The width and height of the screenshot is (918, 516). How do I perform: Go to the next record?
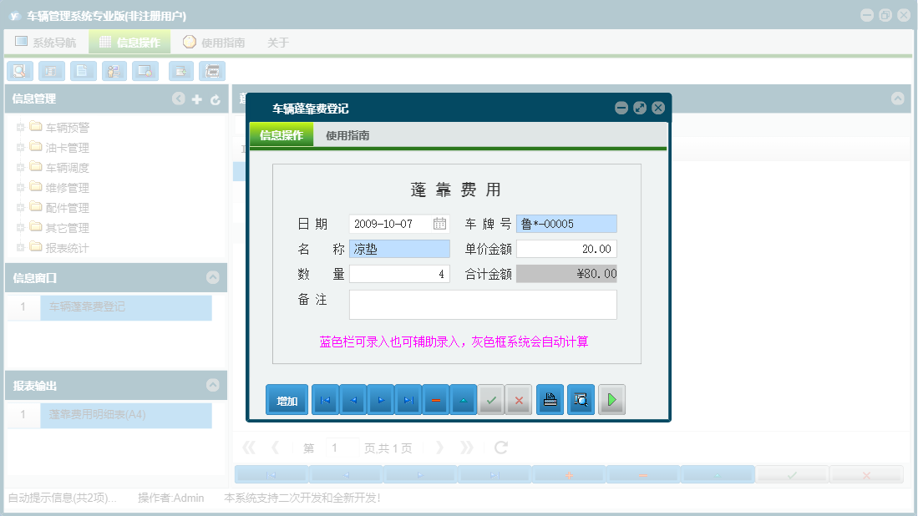tap(380, 399)
